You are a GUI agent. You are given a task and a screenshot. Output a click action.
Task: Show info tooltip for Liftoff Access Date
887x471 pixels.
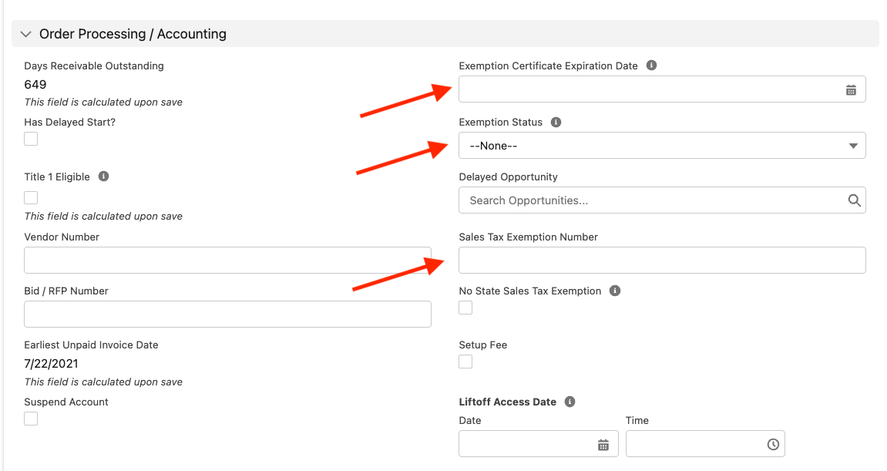click(x=569, y=402)
